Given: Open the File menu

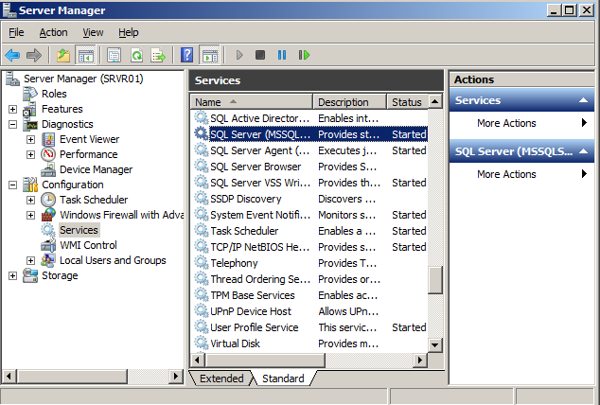Looking at the screenshot, I should 16,32.
